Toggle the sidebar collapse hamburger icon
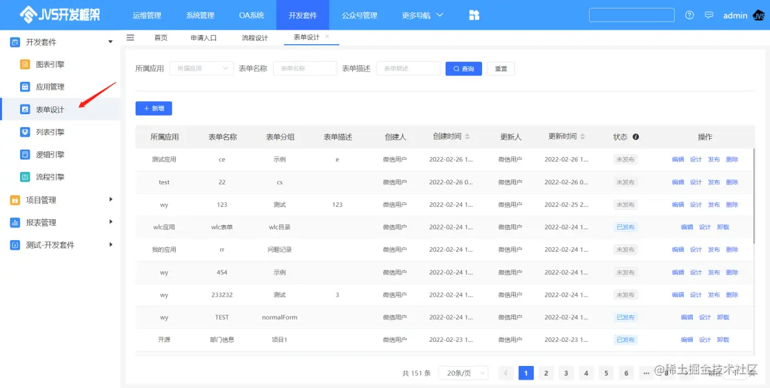The image size is (770, 388). click(x=130, y=38)
